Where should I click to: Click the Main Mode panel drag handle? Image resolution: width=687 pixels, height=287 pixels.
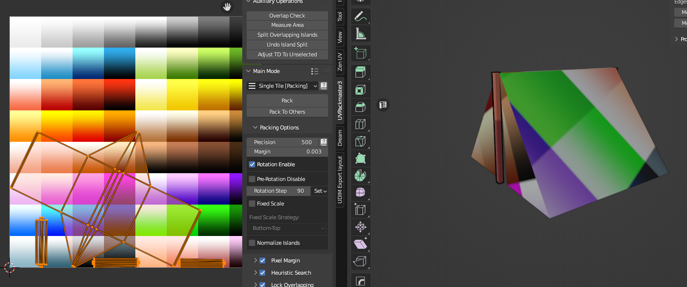coord(327,71)
